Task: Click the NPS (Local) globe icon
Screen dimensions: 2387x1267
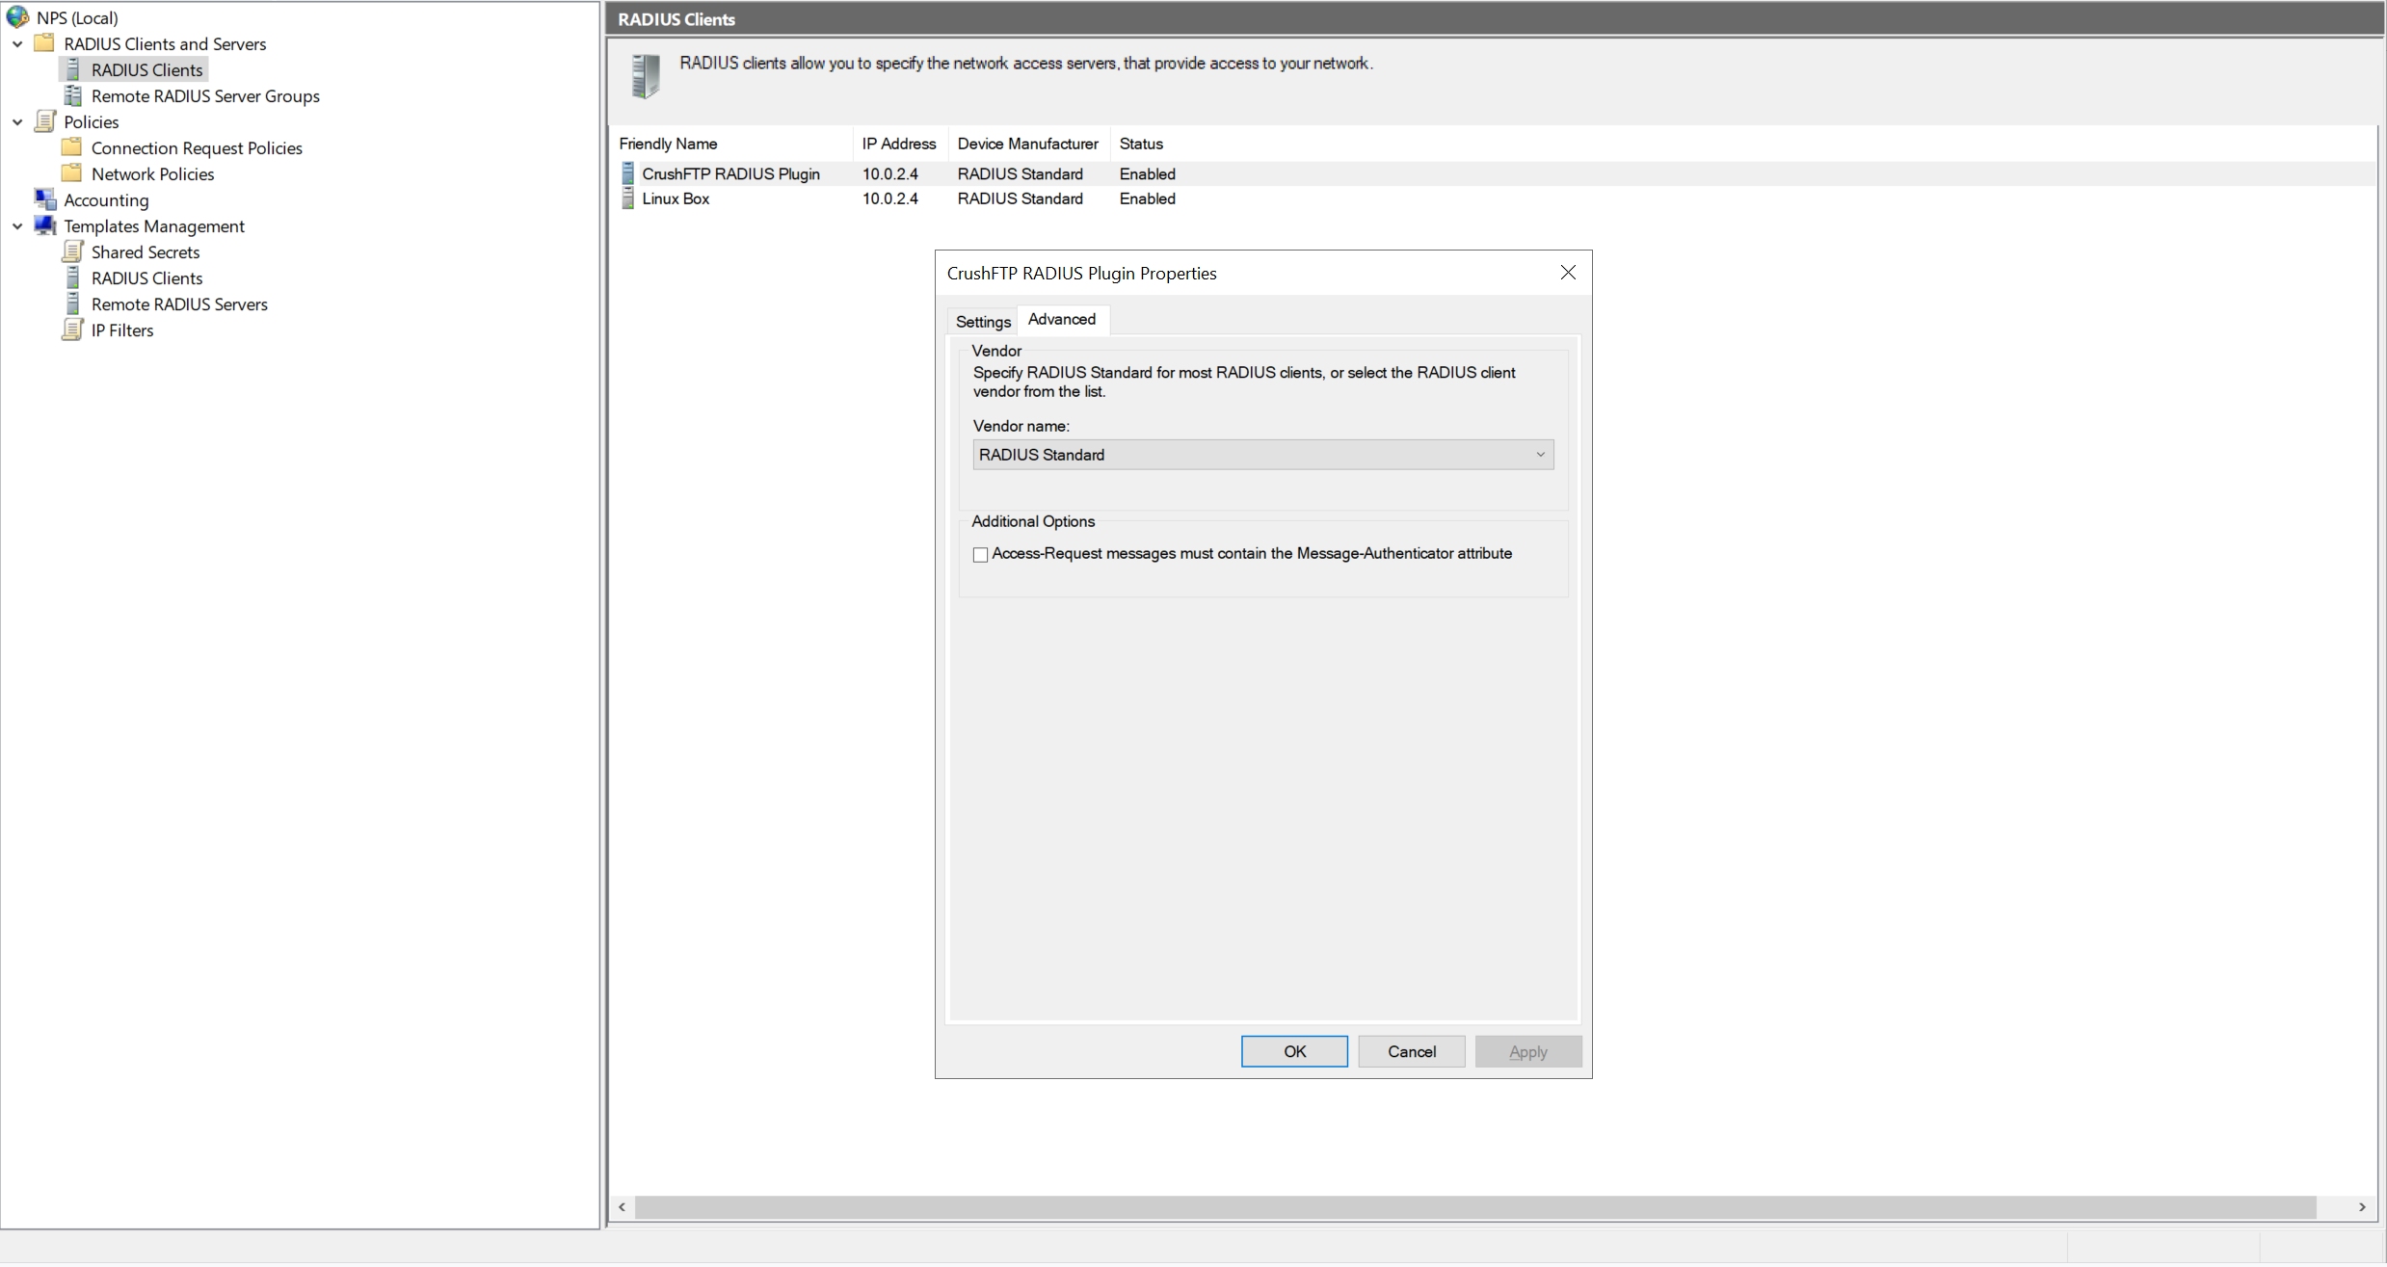Action: pos(17,17)
